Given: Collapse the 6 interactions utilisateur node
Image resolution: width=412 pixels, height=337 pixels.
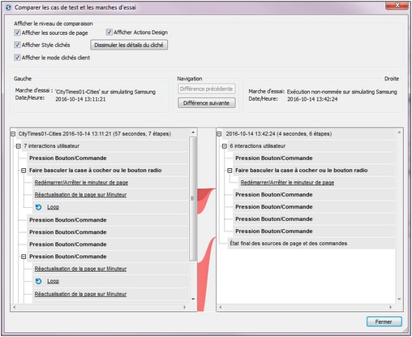Looking at the screenshot, I should [x=225, y=146].
